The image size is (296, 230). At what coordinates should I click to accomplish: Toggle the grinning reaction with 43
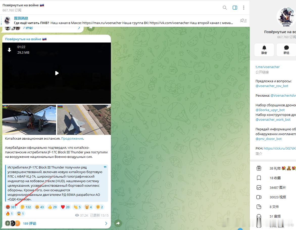pyautogui.click(x=39, y=207)
